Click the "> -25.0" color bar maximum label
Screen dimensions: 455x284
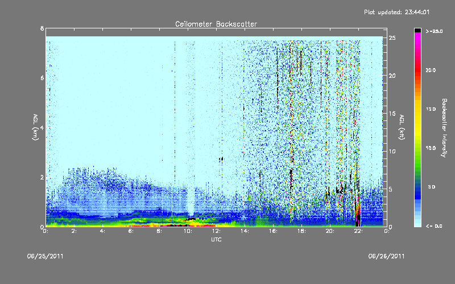(x=434, y=31)
